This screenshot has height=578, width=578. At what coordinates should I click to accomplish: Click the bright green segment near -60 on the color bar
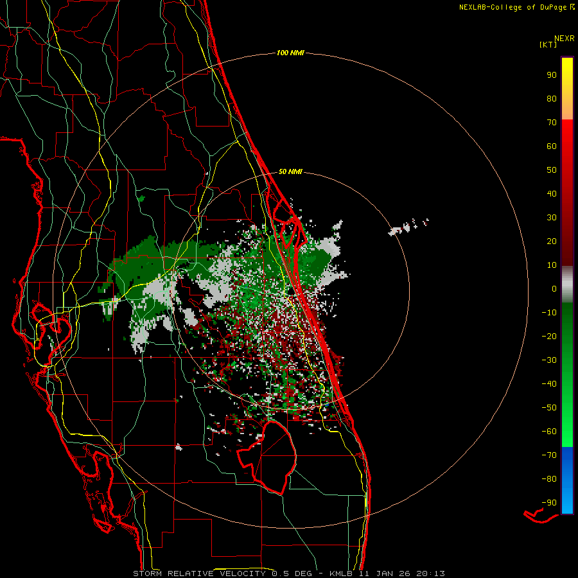567,432
